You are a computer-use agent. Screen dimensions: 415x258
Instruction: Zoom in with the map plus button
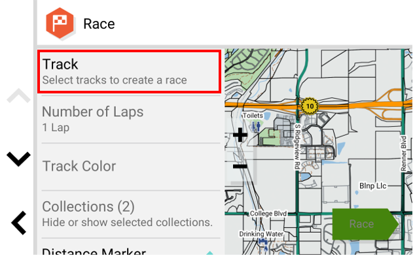(x=240, y=135)
